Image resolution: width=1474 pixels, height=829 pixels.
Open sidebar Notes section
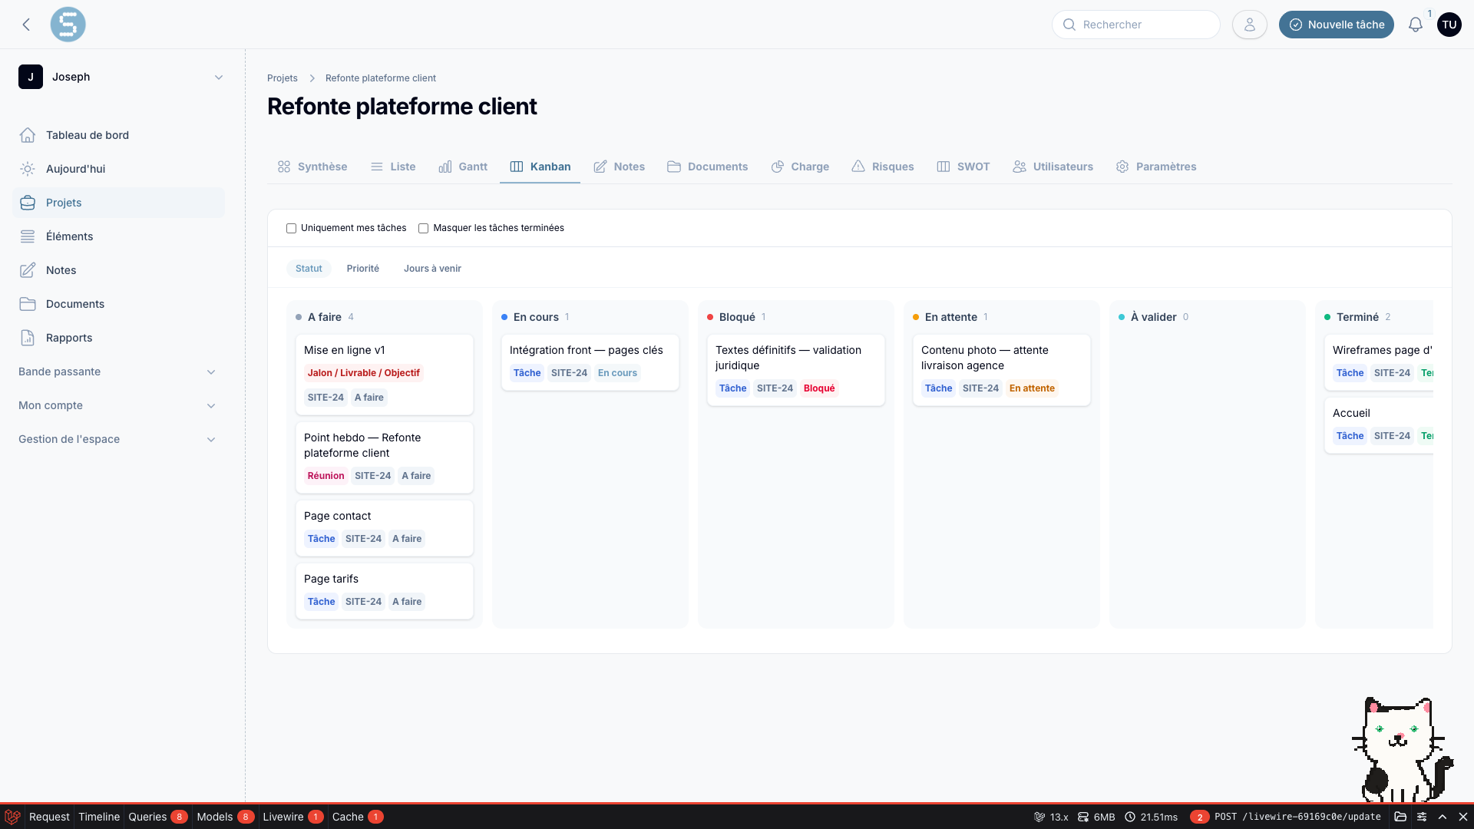pyautogui.click(x=118, y=270)
